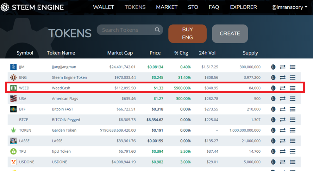Select the tipU Token name
Viewport: 313px width, 171px height.
[61, 151]
